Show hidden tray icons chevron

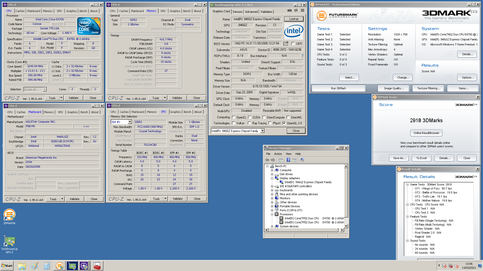(x=439, y=265)
